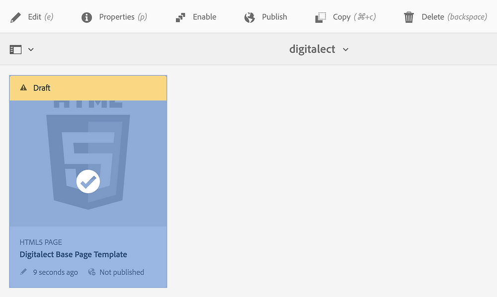Choose Delete (backspace) action label
This screenshot has width=497, height=297.
454,17
